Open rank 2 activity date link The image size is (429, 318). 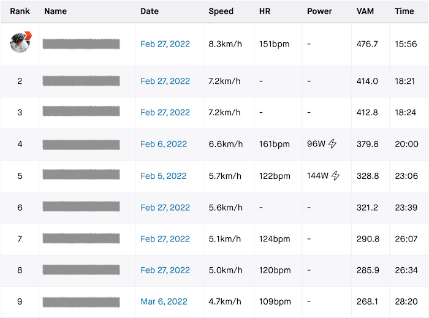pos(165,81)
